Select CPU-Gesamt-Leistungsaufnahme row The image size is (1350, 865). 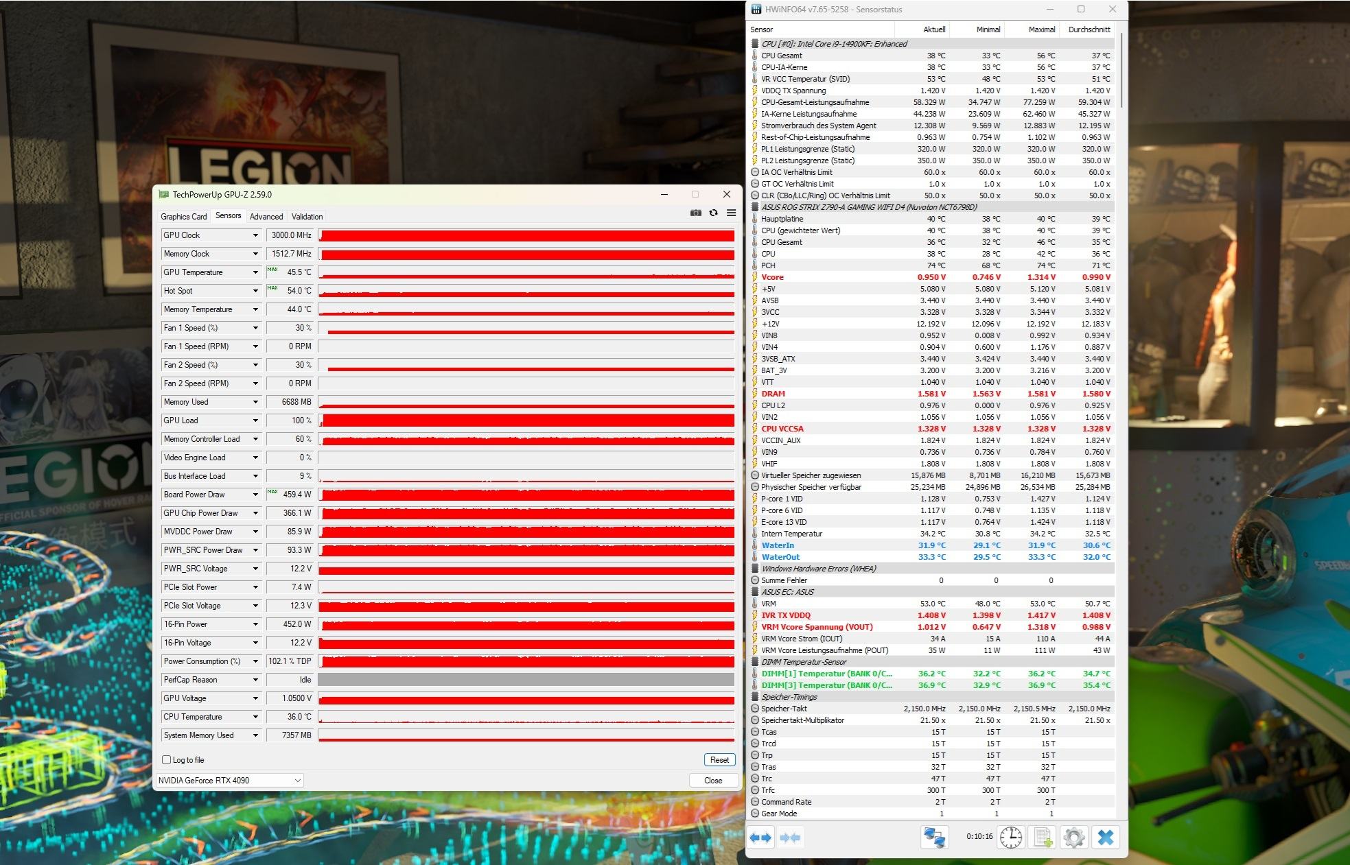pos(932,102)
